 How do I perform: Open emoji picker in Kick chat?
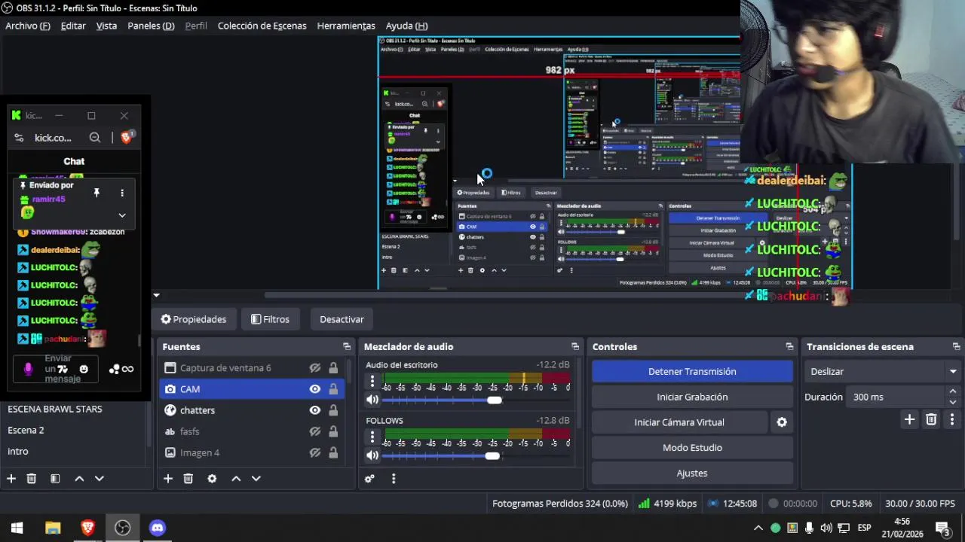[x=84, y=369]
